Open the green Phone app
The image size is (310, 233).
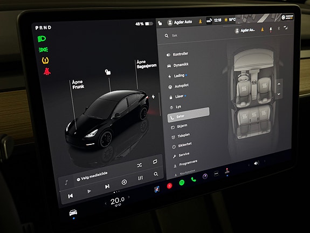(x=194, y=179)
